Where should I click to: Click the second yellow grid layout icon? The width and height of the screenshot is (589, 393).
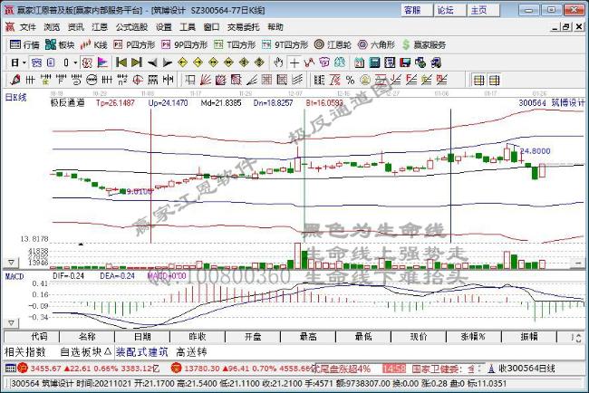[x=495, y=80]
